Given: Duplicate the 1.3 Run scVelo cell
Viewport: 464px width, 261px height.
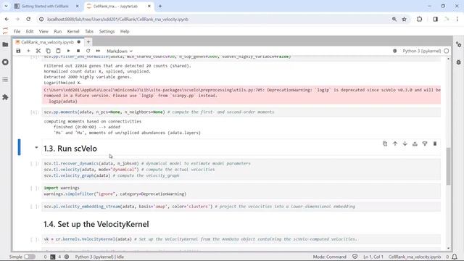Looking at the screenshot, I should [385, 144].
